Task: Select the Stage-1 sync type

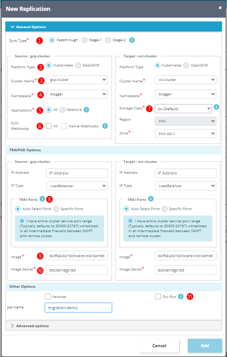Action: tap(85, 40)
